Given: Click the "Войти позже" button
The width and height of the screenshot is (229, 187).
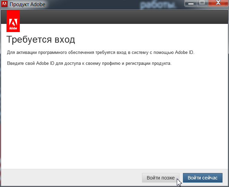Looking at the screenshot, I should click(160, 178).
